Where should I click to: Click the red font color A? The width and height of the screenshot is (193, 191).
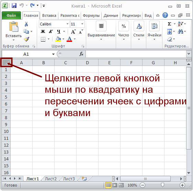point(69,39)
